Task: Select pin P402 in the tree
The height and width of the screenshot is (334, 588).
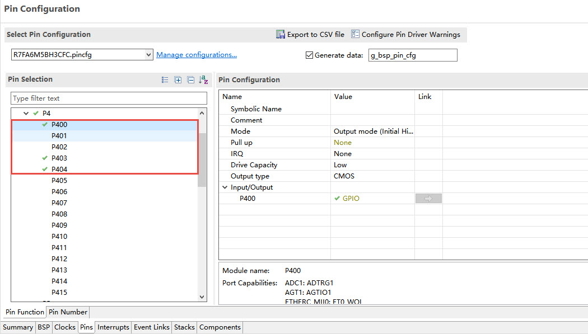Action: coord(59,147)
